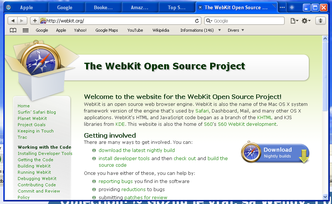Click compass icon on Download button
The height and width of the screenshot is (204, 332).
pos(251,152)
